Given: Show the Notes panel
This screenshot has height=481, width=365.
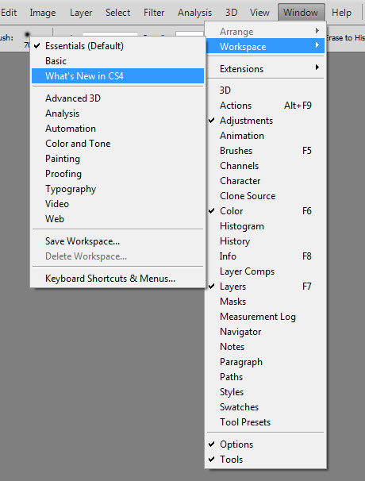Looking at the screenshot, I should click(x=265, y=347).
